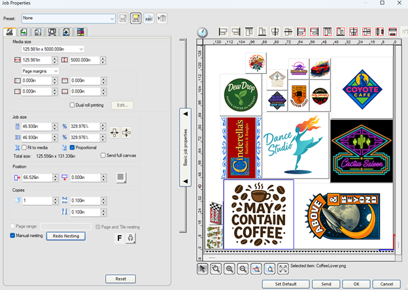Open the Preset dropdown
This screenshot has height=290, width=408.
[x=111, y=18]
